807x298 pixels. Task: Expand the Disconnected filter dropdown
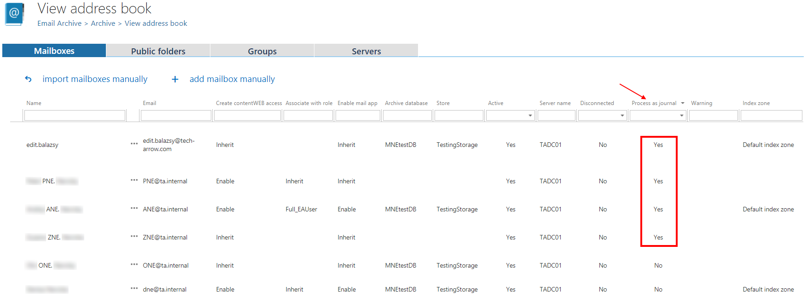tap(622, 116)
